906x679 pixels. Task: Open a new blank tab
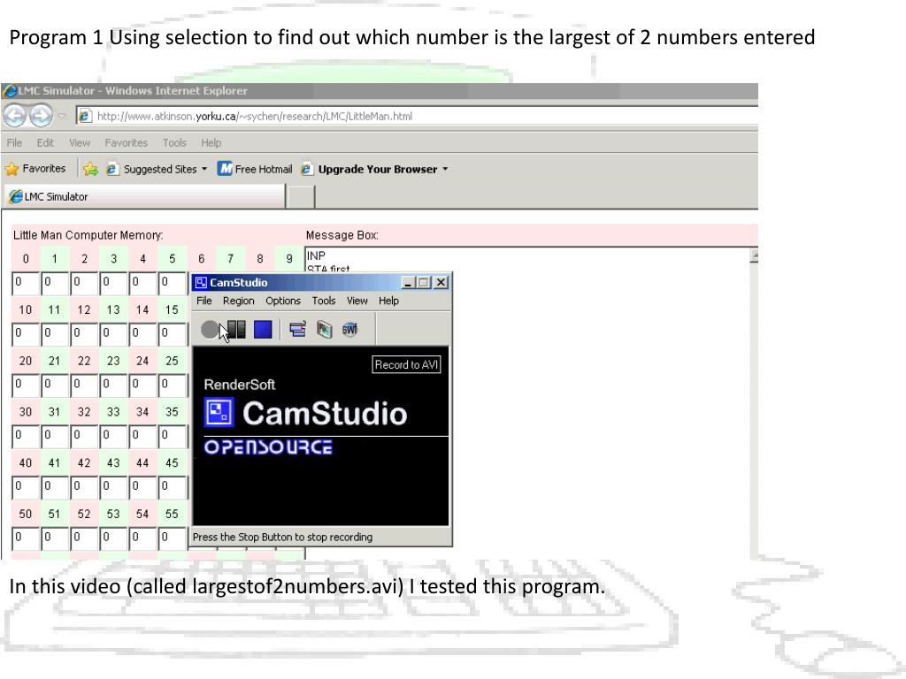301,197
